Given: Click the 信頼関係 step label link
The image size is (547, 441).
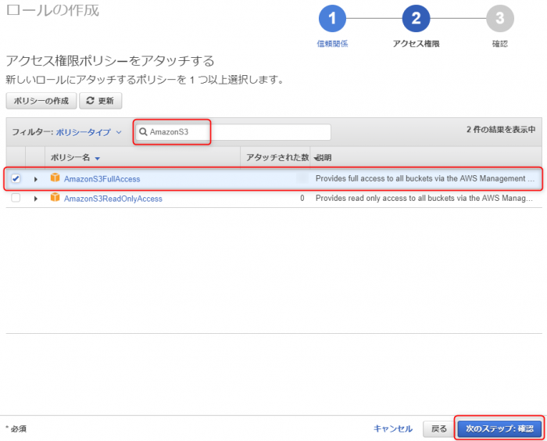Looking at the screenshot, I should tap(332, 44).
